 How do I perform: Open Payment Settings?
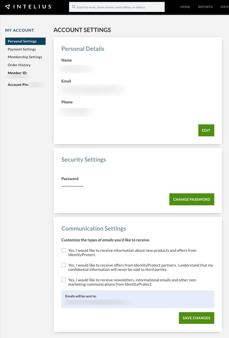tap(22, 49)
